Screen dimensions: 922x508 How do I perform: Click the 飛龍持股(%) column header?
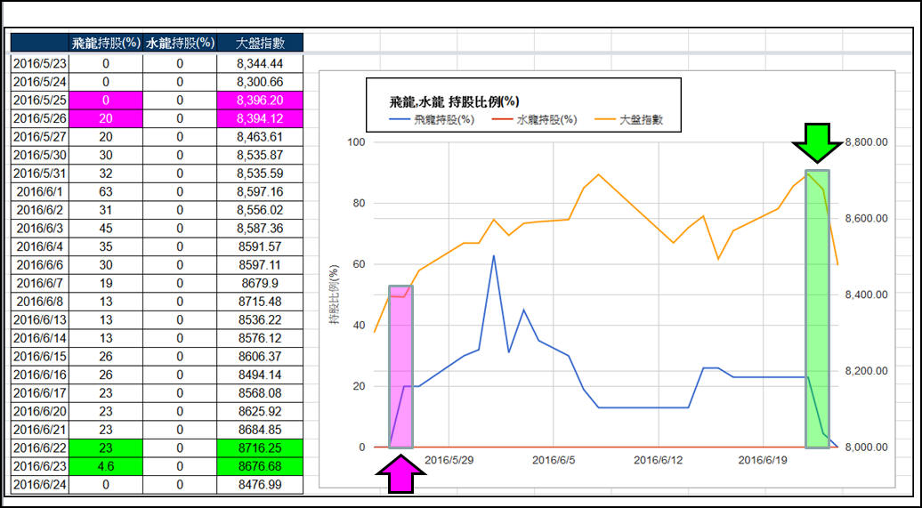tap(105, 43)
